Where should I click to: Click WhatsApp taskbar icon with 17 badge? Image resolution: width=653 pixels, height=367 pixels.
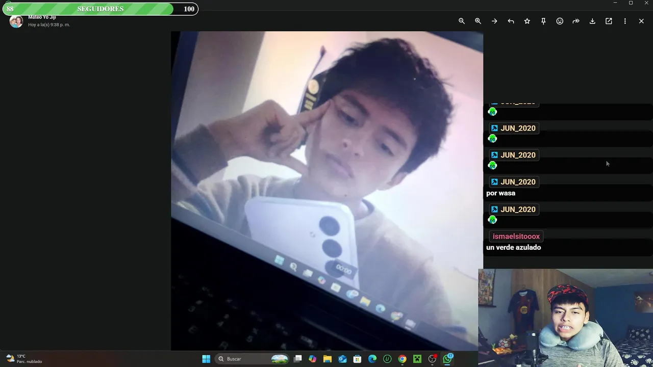(x=448, y=359)
